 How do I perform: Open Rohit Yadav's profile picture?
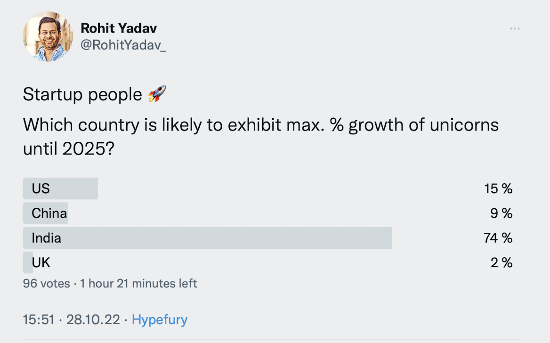click(x=48, y=37)
